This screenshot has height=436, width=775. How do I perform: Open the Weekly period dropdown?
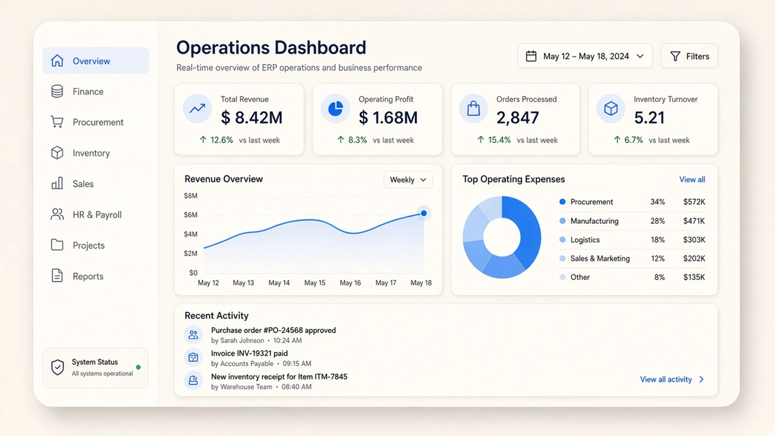408,180
